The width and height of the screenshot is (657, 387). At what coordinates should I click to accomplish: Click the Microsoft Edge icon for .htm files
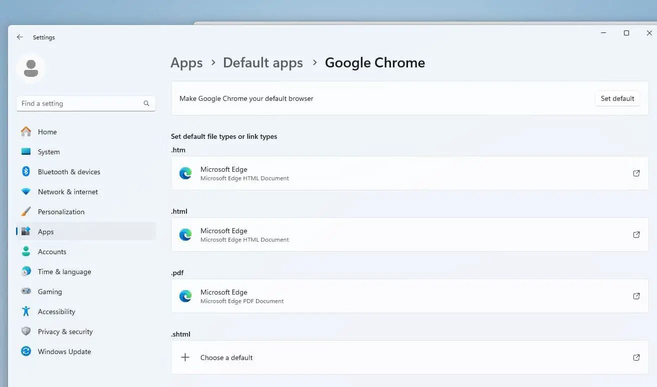point(185,173)
